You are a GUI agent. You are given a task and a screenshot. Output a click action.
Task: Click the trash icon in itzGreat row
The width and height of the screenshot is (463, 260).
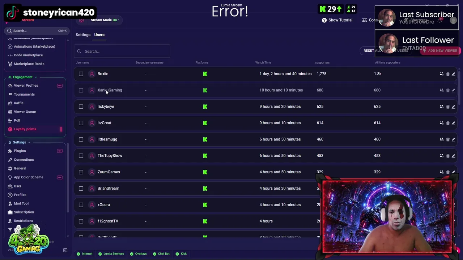pyautogui.click(x=447, y=123)
